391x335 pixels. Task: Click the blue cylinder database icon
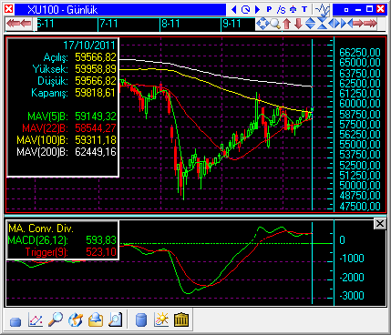141,320
